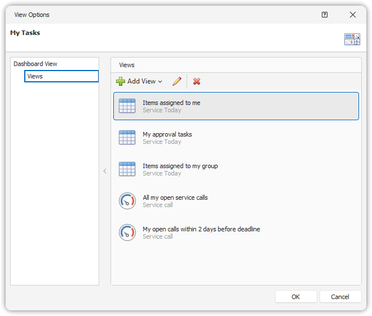Click the dashboard layout icon at top right

coord(352,39)
